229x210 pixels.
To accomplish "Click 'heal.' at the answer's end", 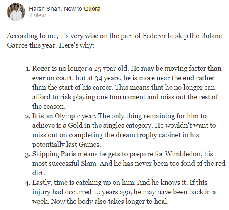I will point(161,202).
